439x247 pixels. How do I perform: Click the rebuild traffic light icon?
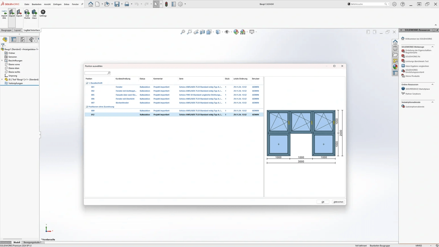[x=166, y=4]
